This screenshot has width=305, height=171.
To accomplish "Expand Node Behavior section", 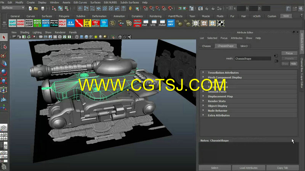I will point(249,111).
